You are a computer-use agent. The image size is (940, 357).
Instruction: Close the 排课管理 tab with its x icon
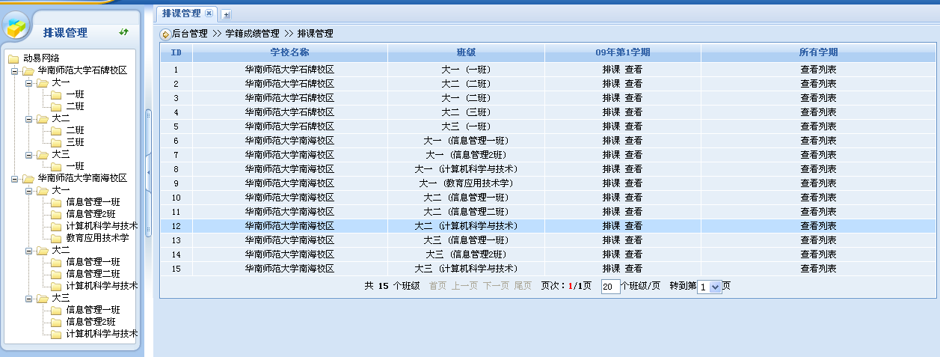(x=209, y=13)
